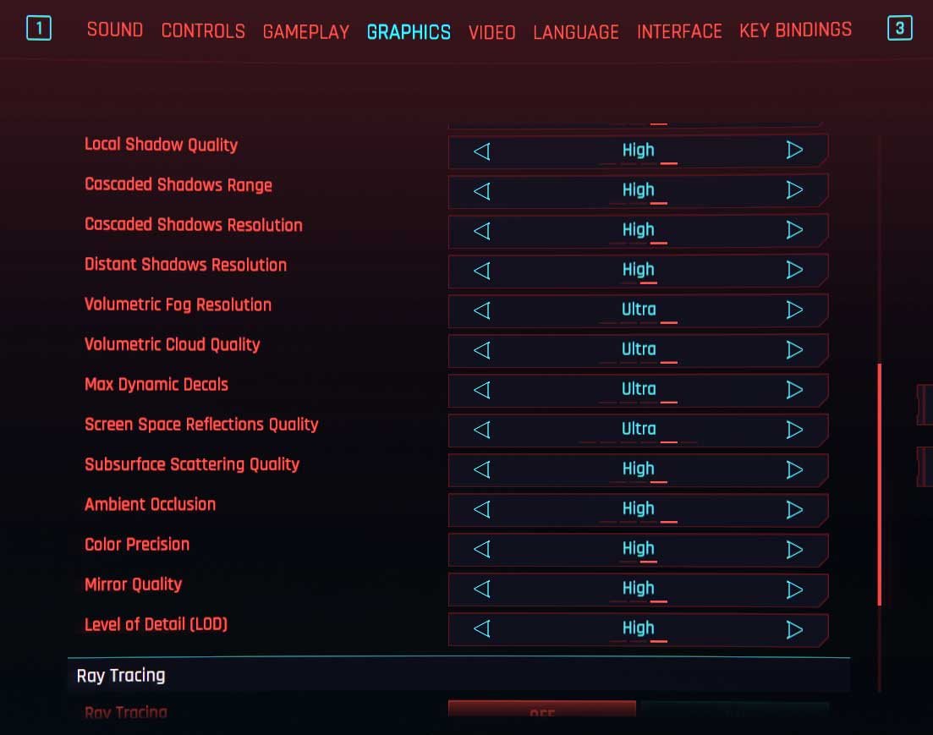Toggle Ray Tracing to Off
Screen dimensions: 933x735
[541, 710]
